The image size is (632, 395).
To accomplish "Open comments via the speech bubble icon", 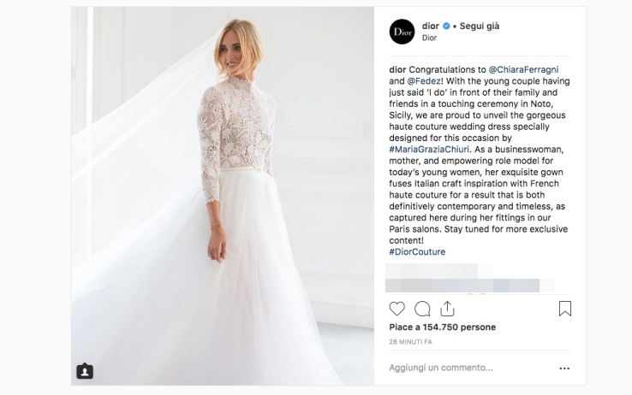I will point(422,309).
